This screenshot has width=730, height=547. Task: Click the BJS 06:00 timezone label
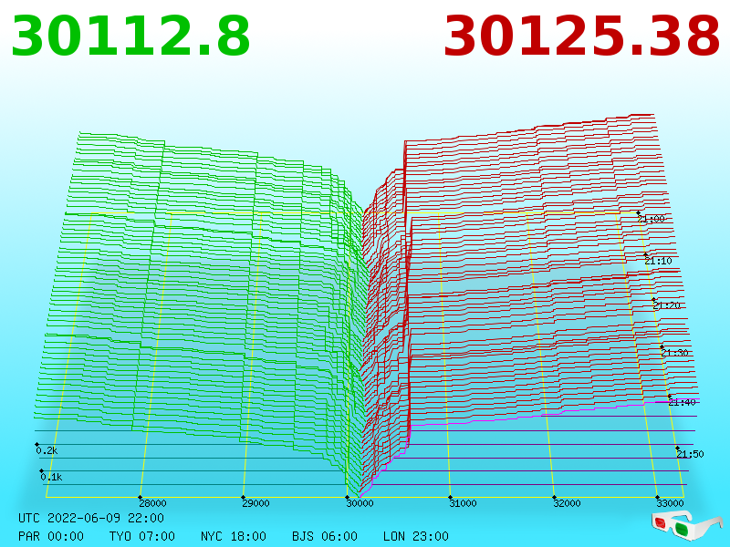coord(325,536)
